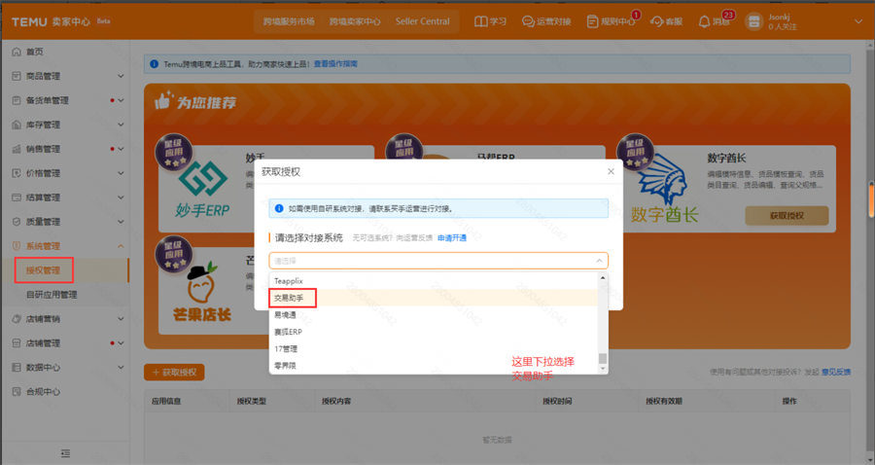The width and height of the screenshot is (875, 465).
Task: Collapse the 系统管理 chevron
Action: (x=121, y=246)
